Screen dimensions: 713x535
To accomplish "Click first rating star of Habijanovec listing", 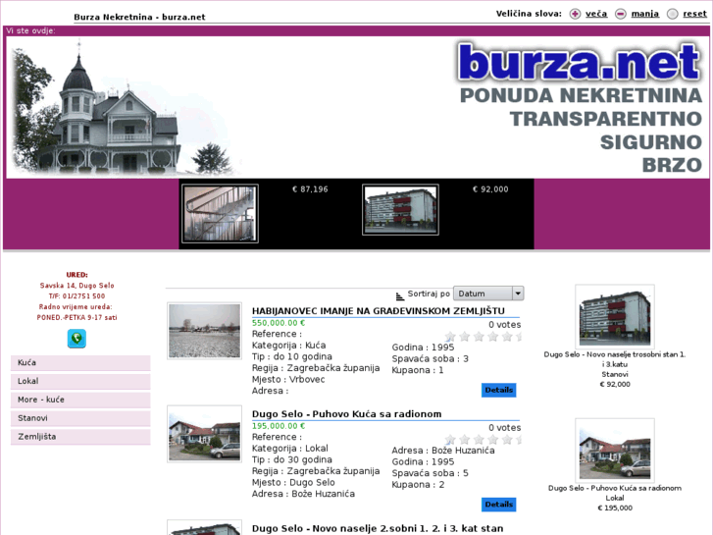I will click(450, 337).
